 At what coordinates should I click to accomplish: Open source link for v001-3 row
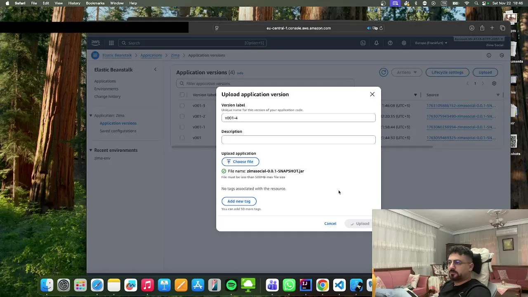coord(461,106)
